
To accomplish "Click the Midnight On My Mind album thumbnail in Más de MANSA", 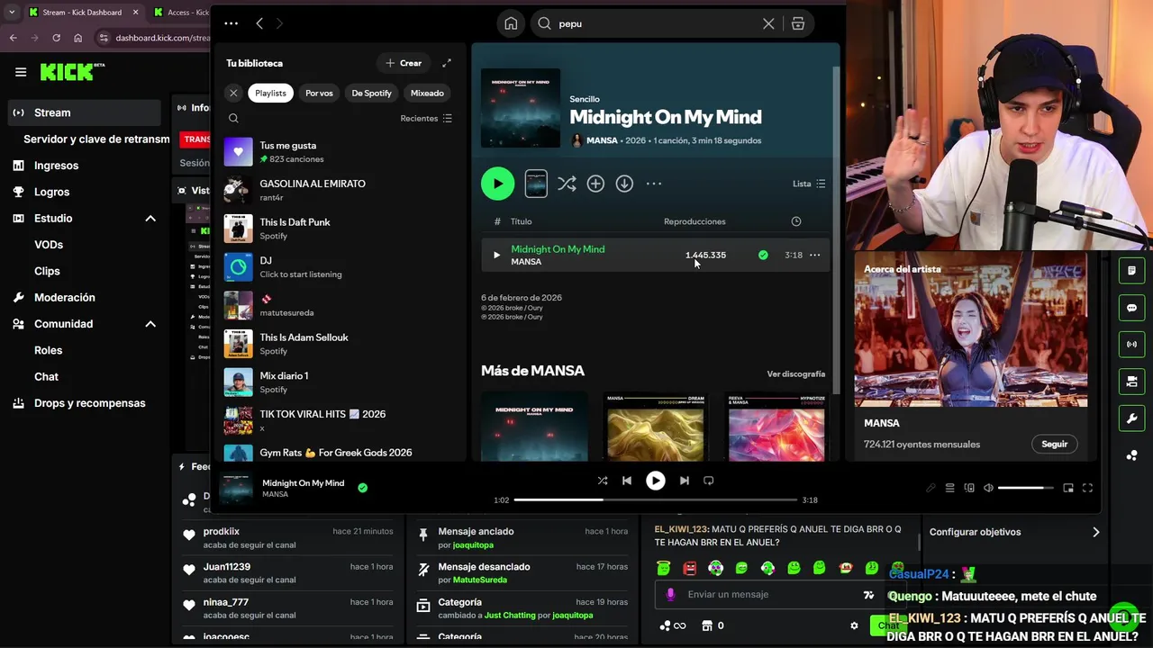I will tap(534, 427).
